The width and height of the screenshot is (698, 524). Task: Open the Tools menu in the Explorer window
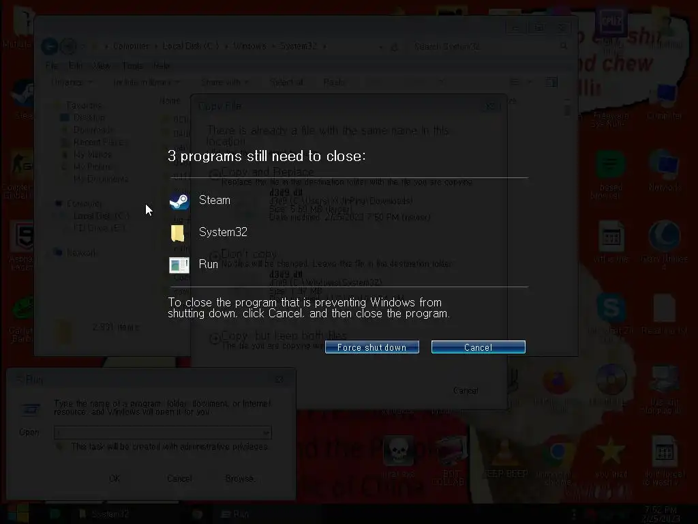coord(133,65)
